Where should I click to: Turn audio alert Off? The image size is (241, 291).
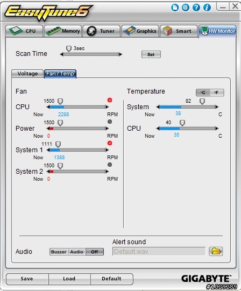pyautogui.click(x=95, y=252)
